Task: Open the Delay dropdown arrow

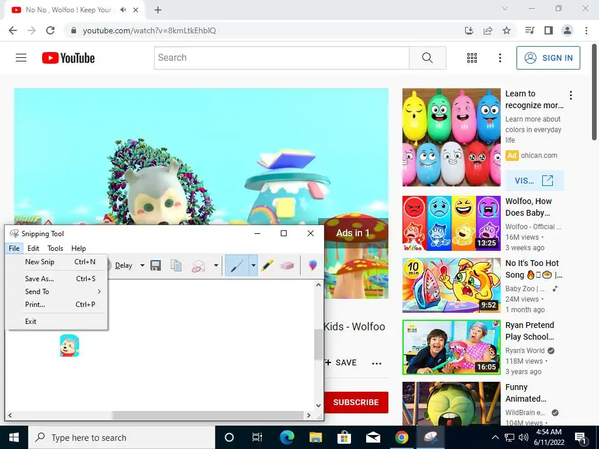Action: click(x=142, y=265)
